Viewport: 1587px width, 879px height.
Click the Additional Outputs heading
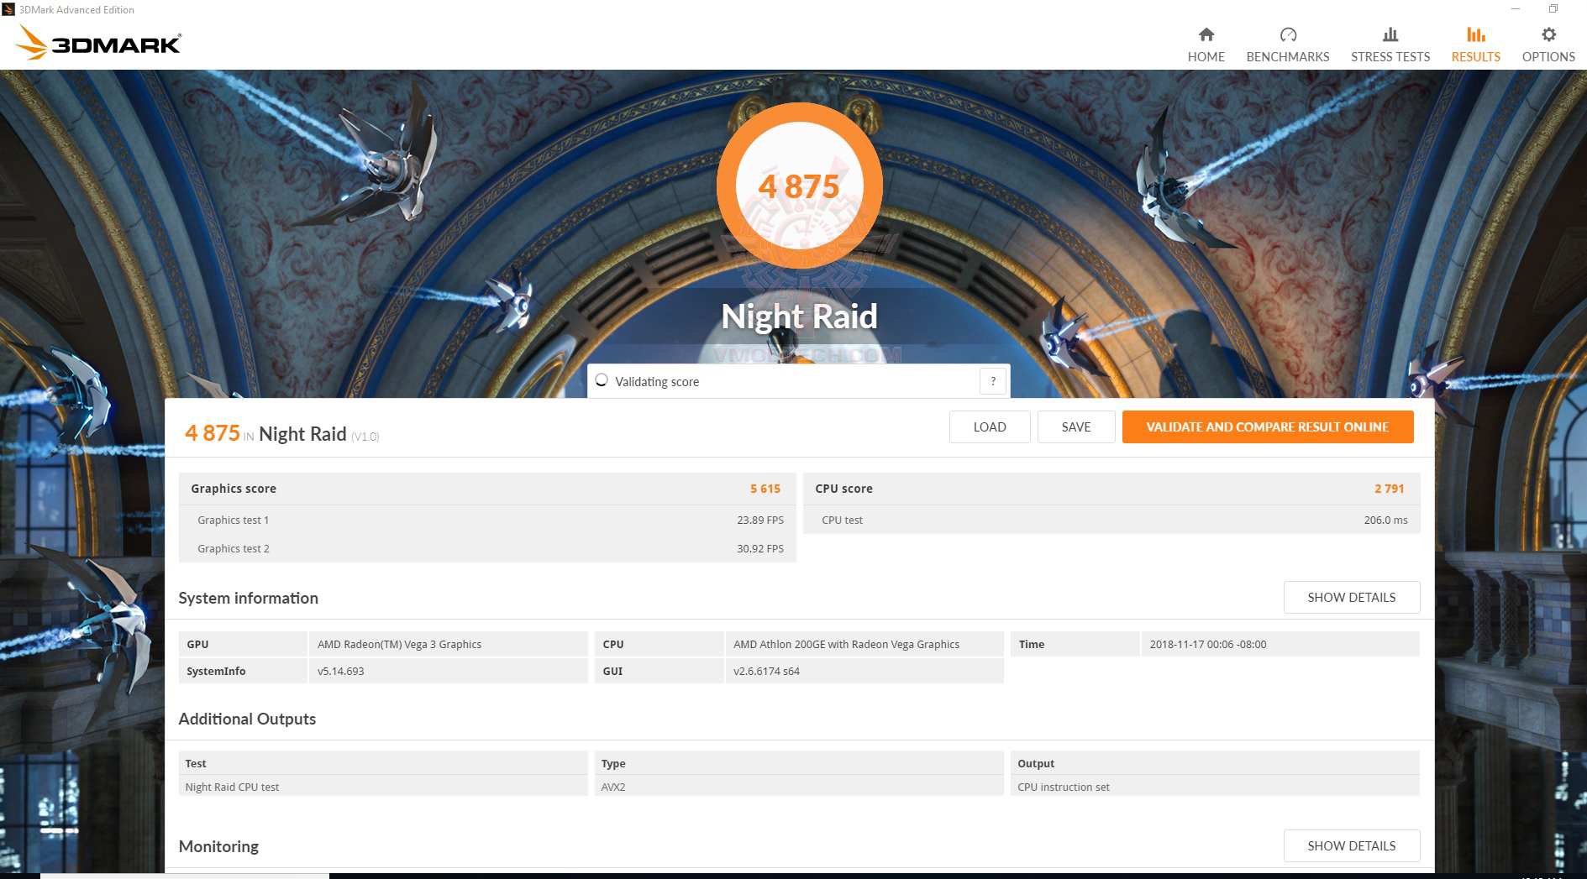(x=247, y=719)
